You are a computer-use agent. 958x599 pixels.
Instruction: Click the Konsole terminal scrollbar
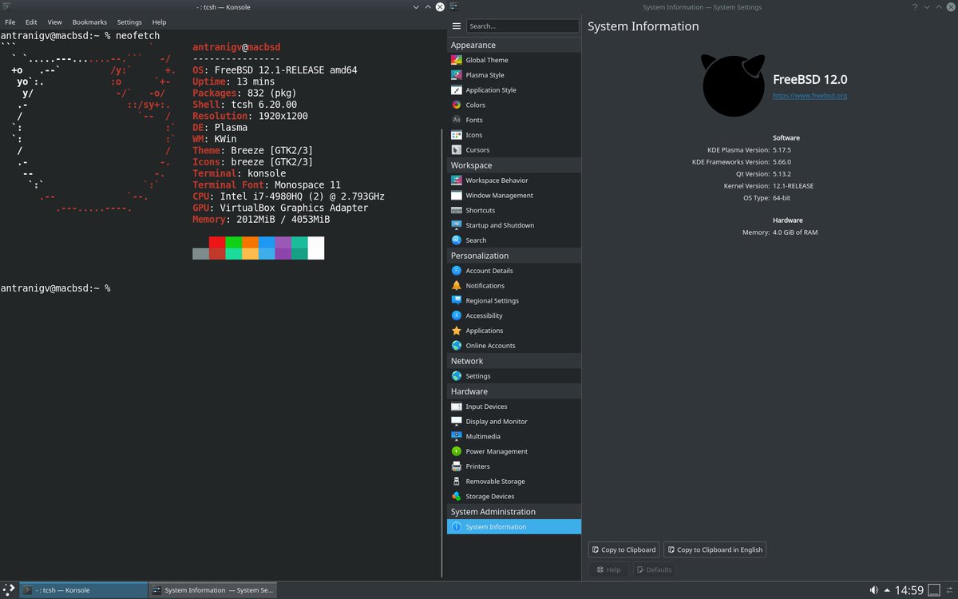point(441,351)
